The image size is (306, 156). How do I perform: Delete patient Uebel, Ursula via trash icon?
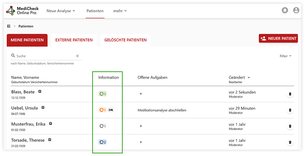pyautogui.click(x=290, y=110)
